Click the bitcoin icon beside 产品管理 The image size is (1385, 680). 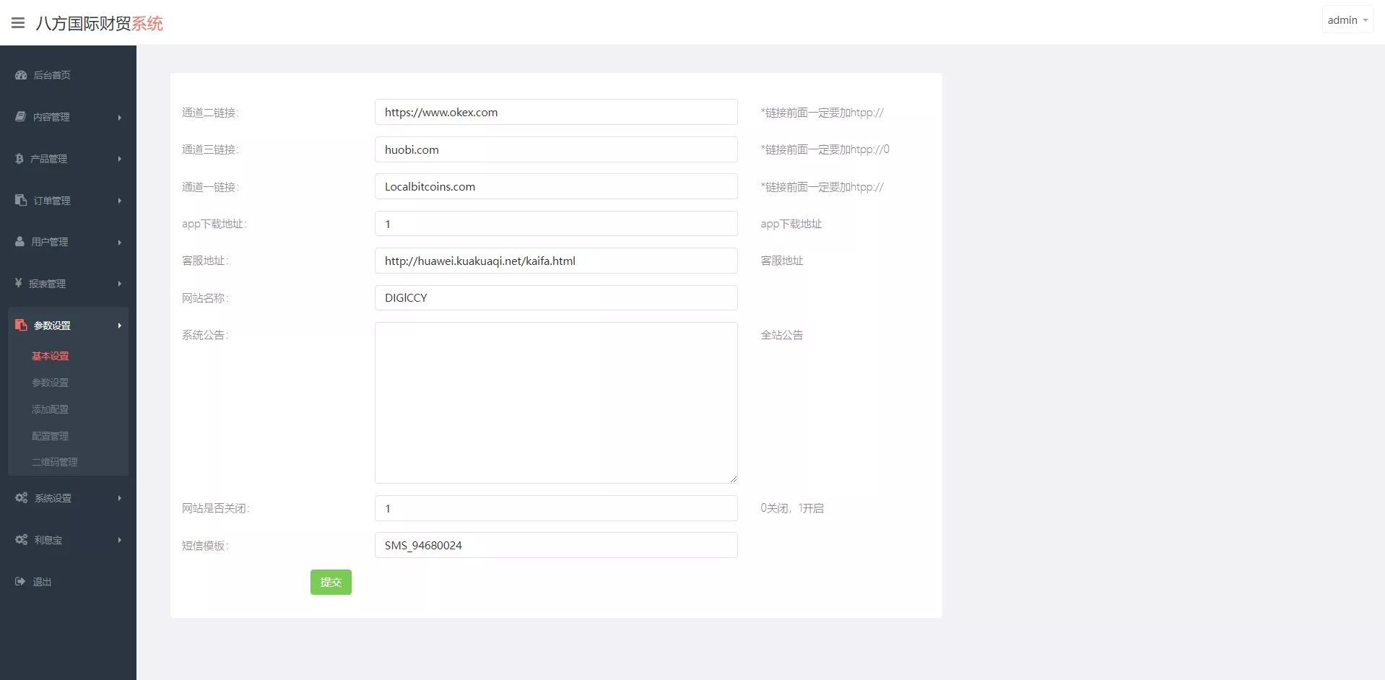coord(19,159)
